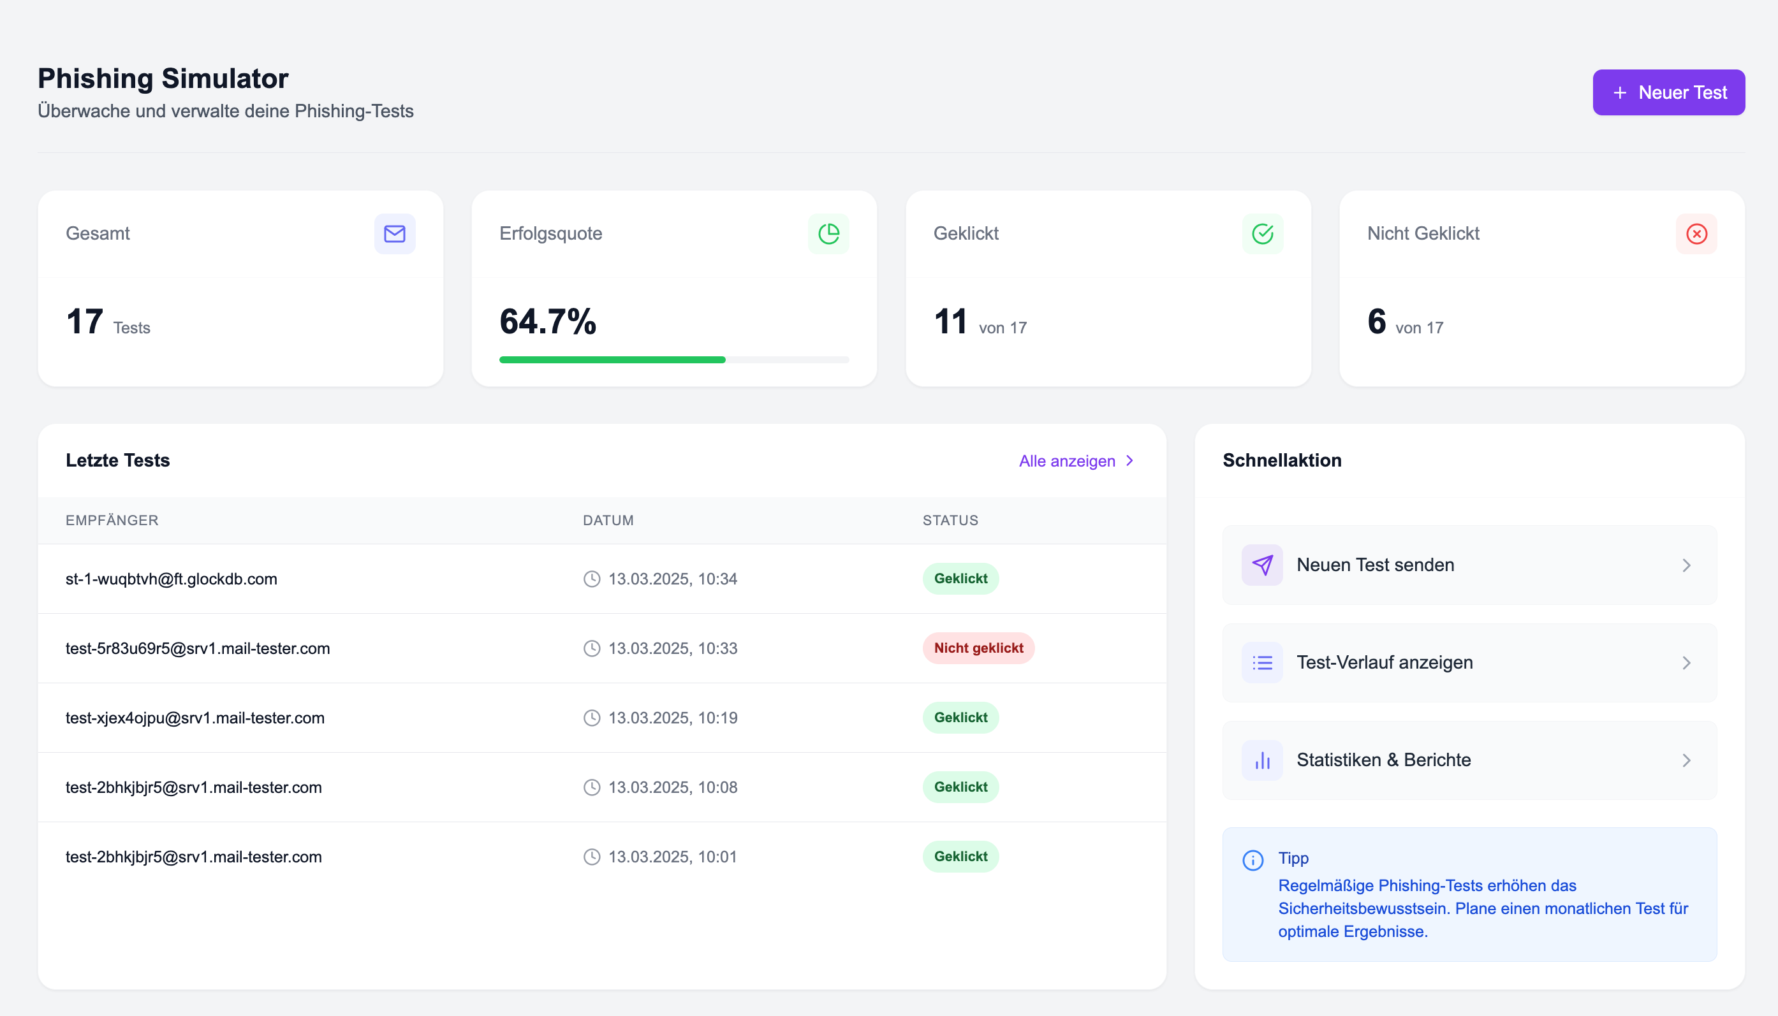Viewport: 1778px width, 1016px height.
Task: Click the arrow after Alle anzeigen
Action: pos(1129,461)
